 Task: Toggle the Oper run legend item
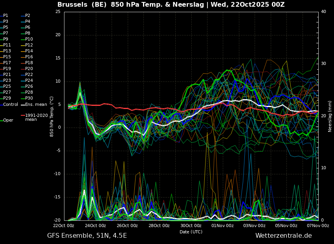coord(8,120)
